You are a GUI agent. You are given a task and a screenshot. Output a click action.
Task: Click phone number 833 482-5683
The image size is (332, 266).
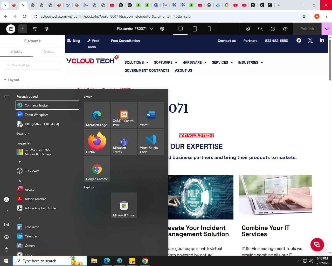pos(276,41)
